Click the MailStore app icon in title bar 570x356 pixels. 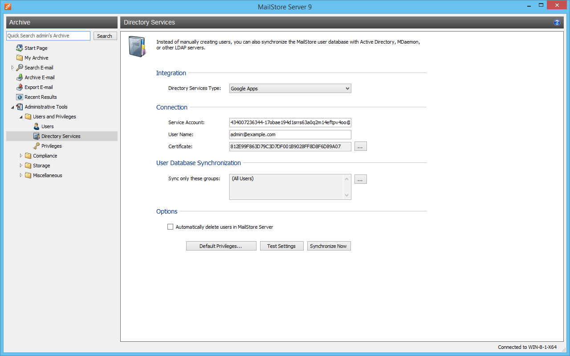[x=8, y=7]
